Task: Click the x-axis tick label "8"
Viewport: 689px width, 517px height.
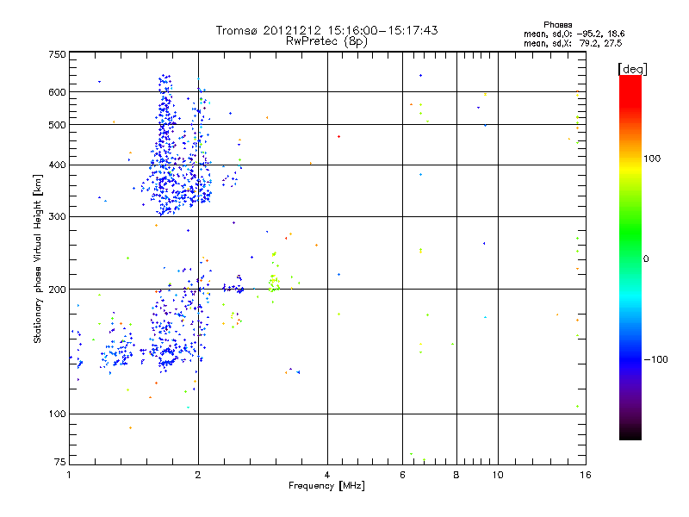Action: 456,475
